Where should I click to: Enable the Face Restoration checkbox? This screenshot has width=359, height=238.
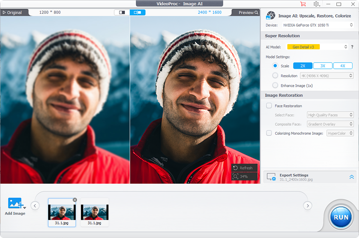click(269, 106)
